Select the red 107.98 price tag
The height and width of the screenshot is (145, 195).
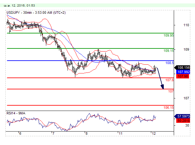[x=183, y=76]
